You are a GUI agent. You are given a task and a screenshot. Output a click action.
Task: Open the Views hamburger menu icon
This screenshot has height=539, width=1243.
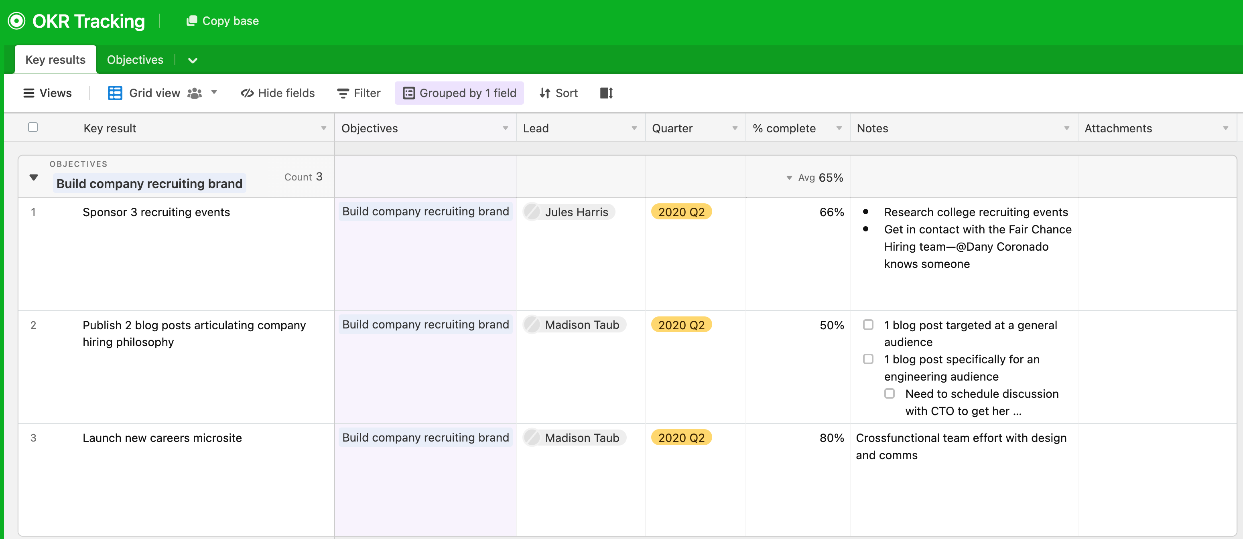tap(28, 93)
